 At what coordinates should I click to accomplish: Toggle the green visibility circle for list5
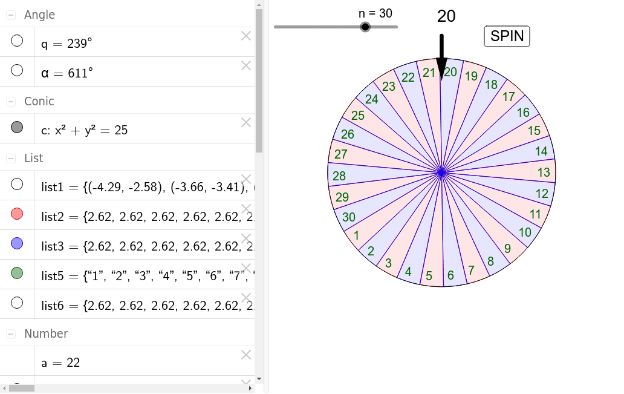click(x=17, y=274)
